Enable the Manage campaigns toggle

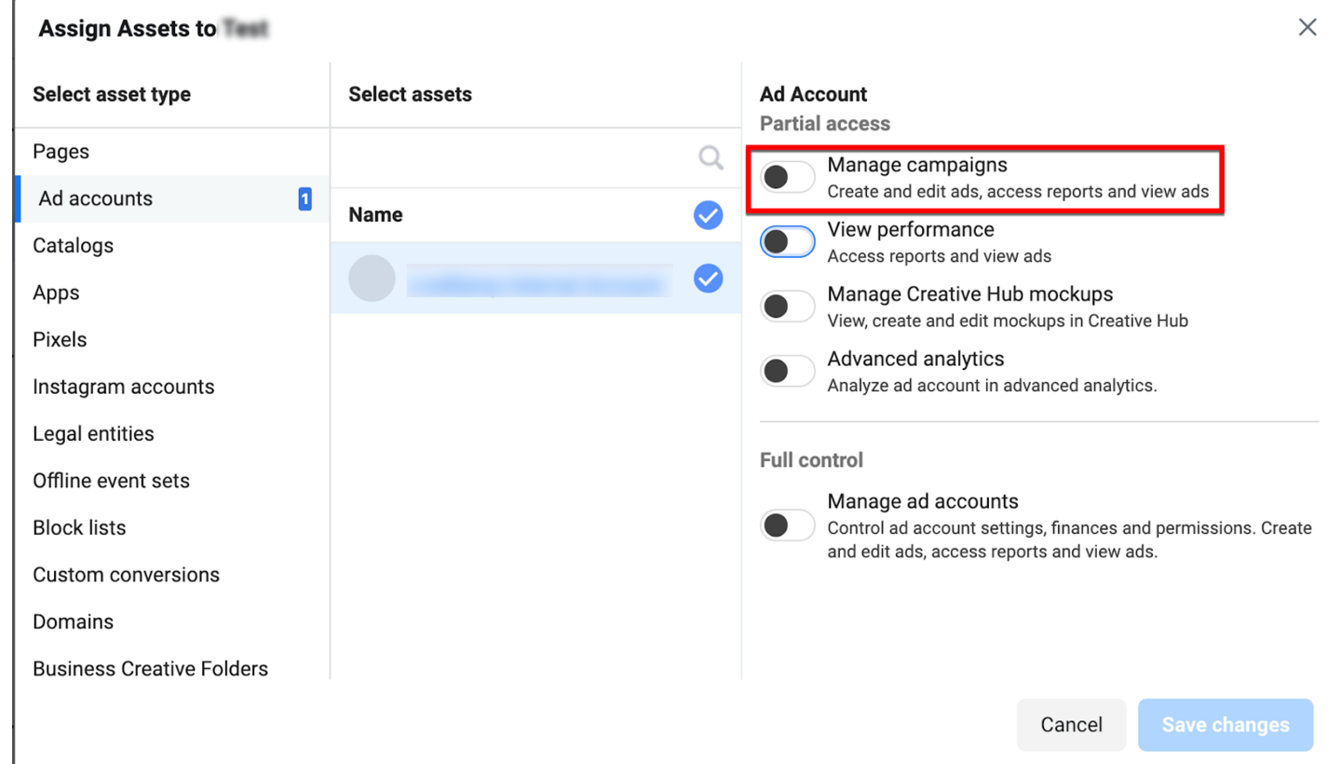point(788,177)
